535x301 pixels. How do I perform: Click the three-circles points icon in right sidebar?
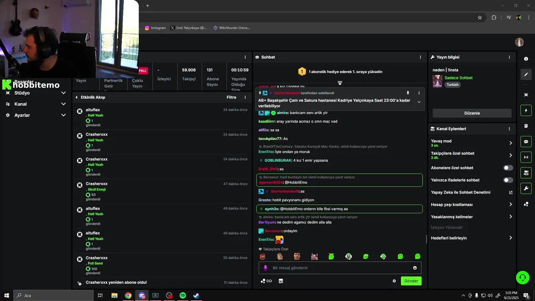point(526,204)
